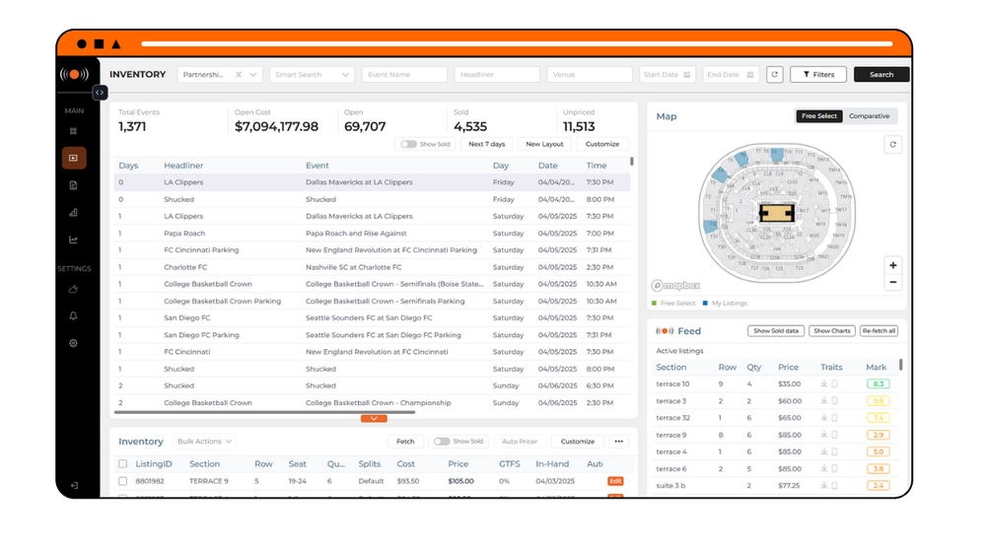986x555 pixels.
Task: Click the End Date calendar icon
Action: click(750, 74)
